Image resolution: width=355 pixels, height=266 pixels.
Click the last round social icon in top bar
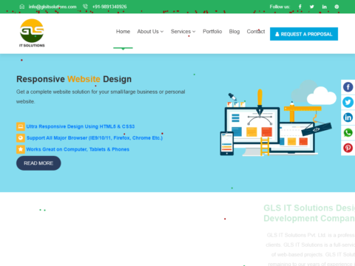(337, 7)
